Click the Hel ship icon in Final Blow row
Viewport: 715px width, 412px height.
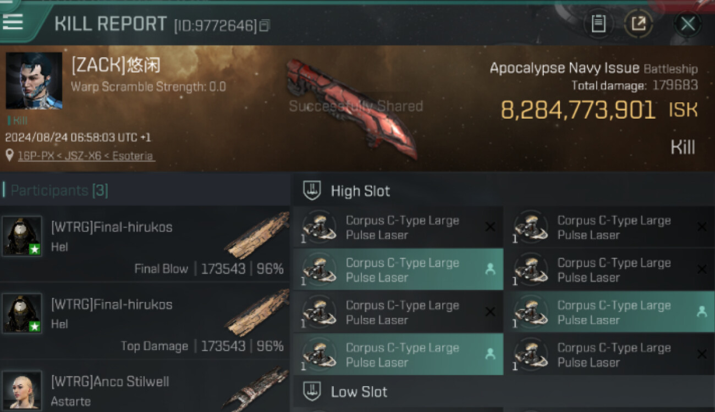(257, 235)
